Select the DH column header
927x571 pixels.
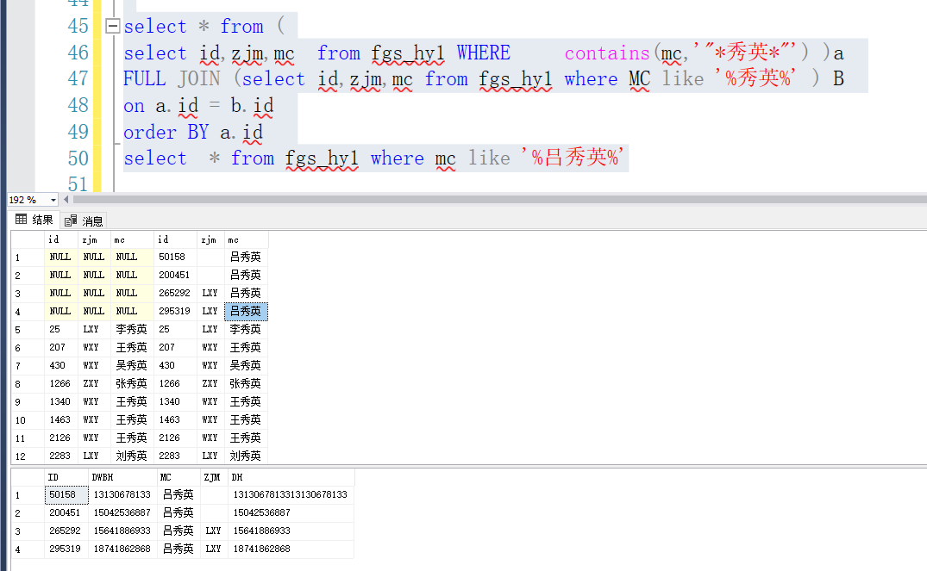pyautogui.click(x=291, y=477)
